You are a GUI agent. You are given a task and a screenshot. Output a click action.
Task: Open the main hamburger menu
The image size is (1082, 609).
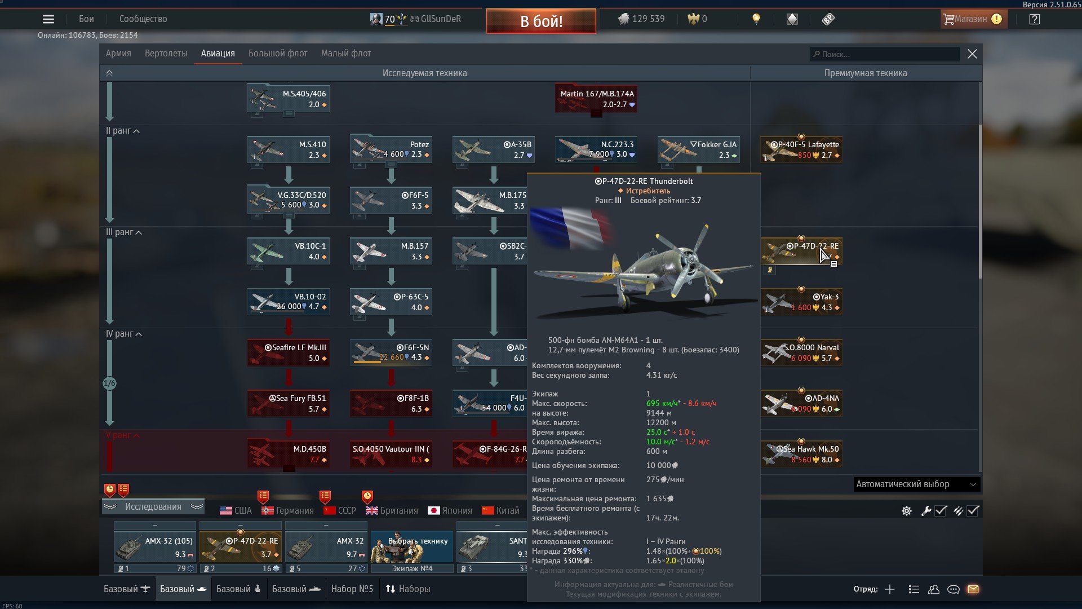coord(48,19)
